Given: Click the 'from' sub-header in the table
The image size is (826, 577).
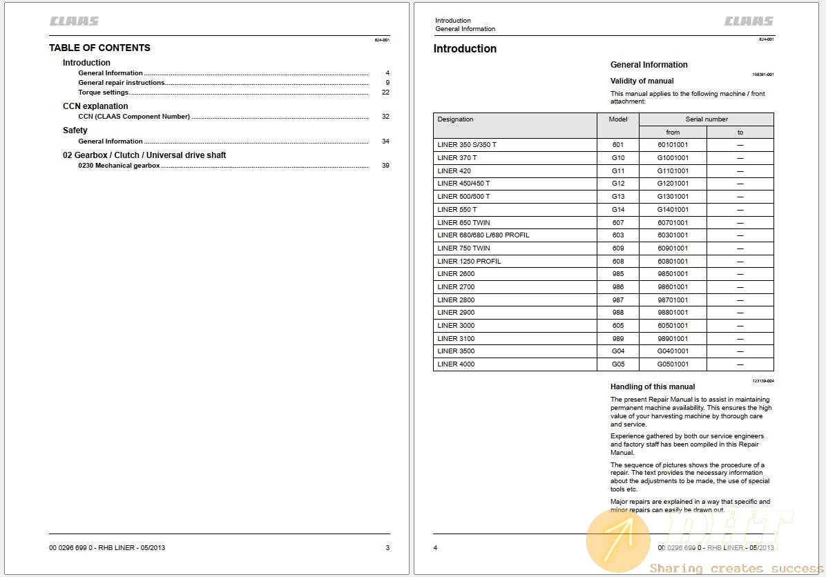Looking at the screenshot, I should click(673, 132).
